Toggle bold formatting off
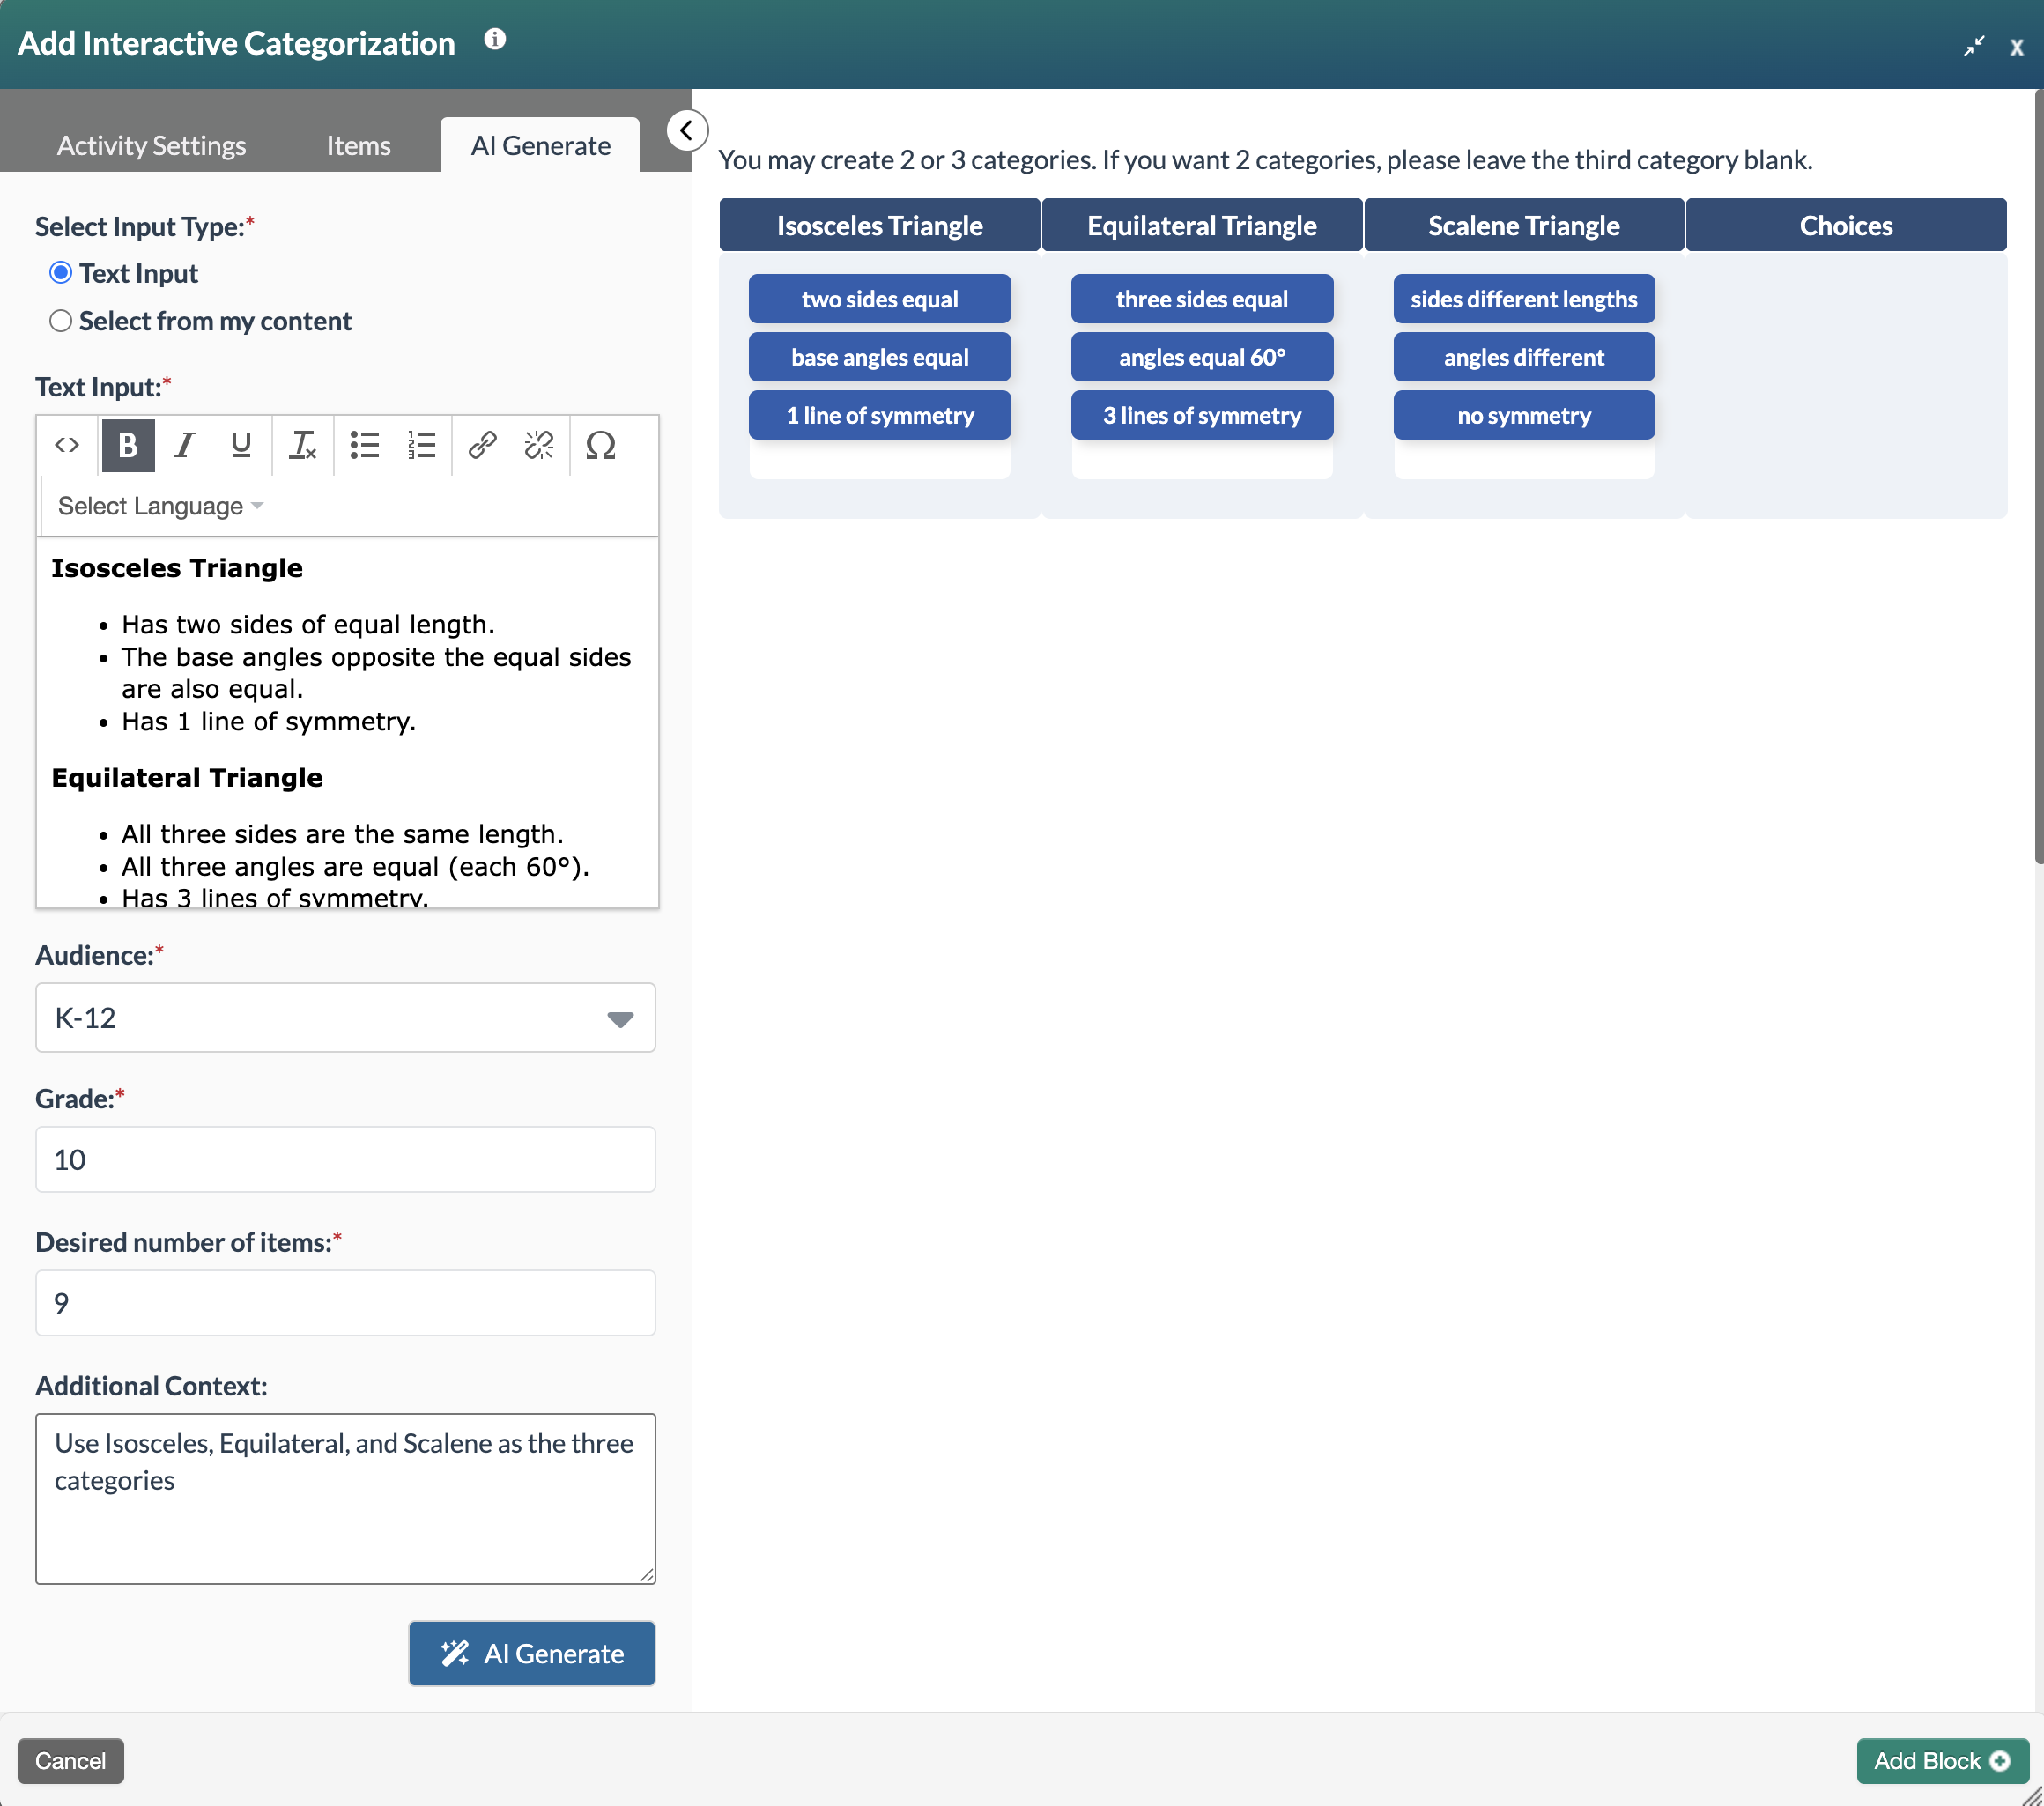 [127, 446]
